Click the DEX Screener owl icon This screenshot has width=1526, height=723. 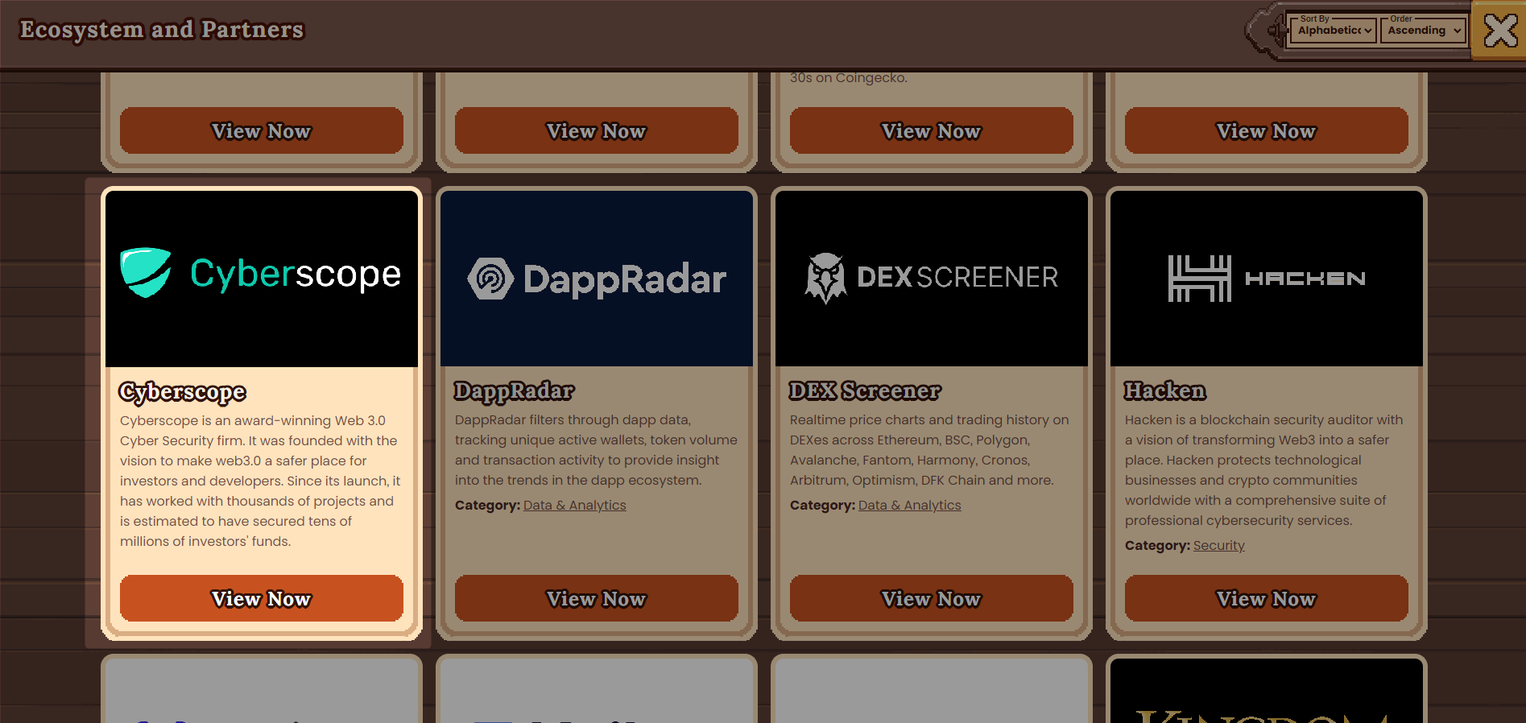(825, 278)
